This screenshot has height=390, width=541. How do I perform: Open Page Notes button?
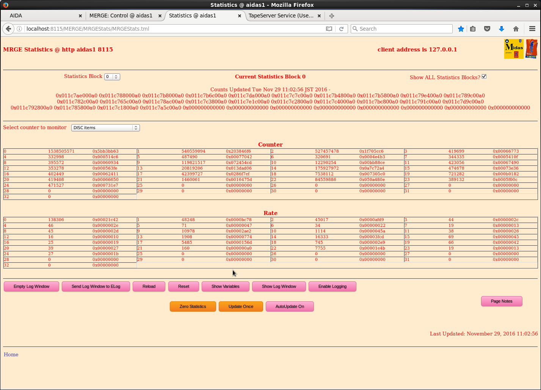click(502, 301)
